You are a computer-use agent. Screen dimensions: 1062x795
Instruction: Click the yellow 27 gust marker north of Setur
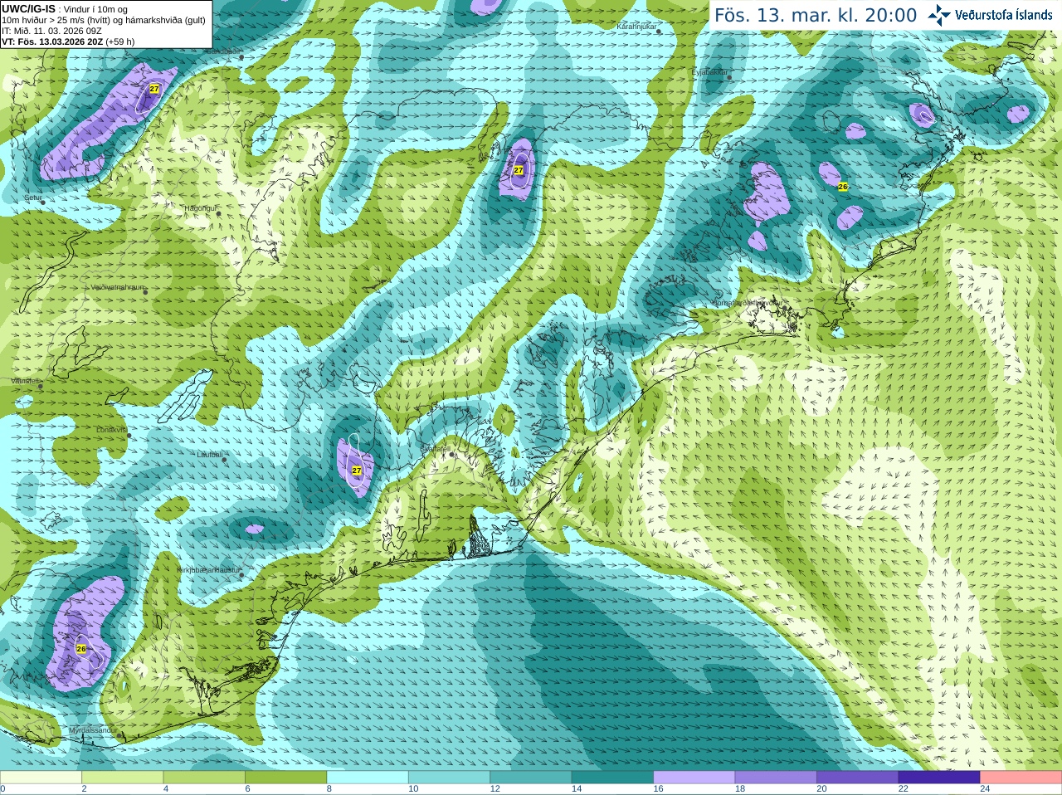pyautogui.click(x=154, y=88)
